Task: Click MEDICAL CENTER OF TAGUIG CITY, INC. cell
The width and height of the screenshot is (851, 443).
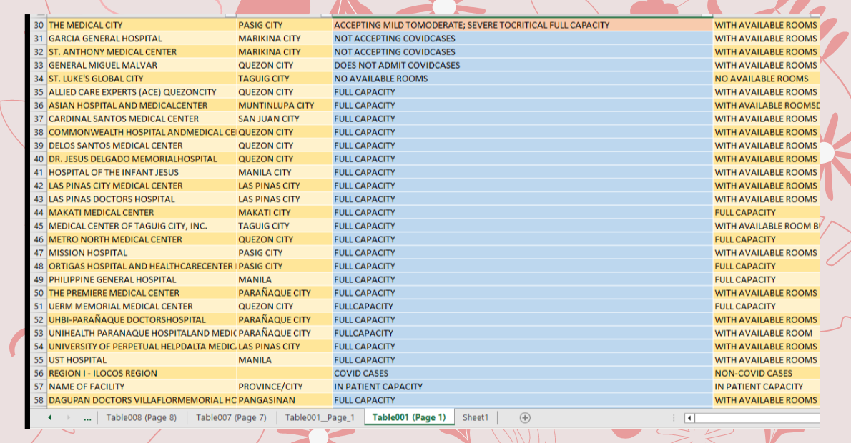Action: point(142,226)
